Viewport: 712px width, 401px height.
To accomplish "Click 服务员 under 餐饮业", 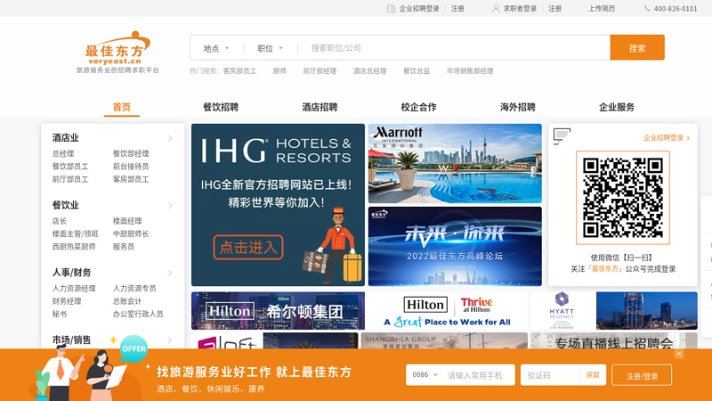I will coord(124,247).
